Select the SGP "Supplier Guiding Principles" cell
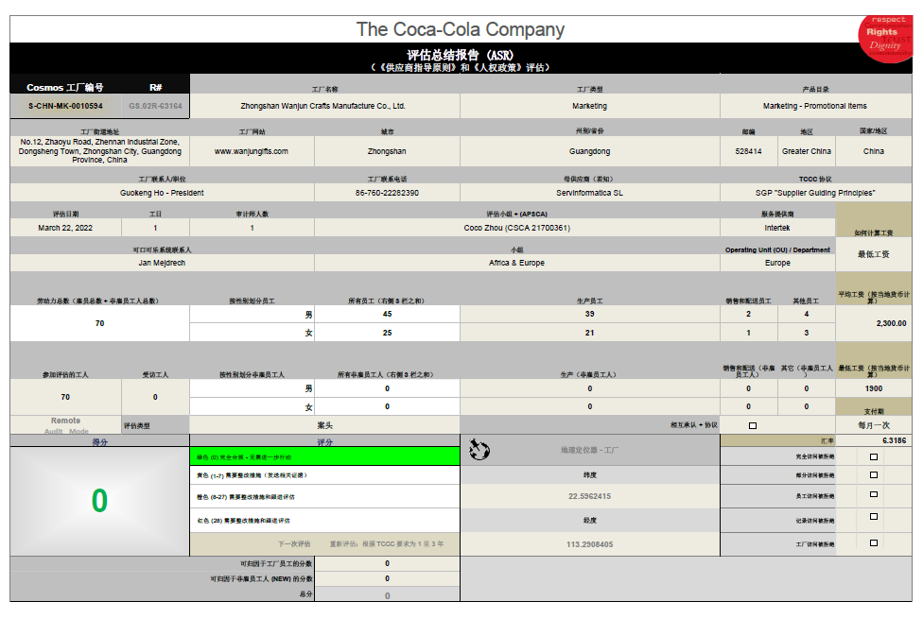Screen dimensions: 923x619 (815, 193)
